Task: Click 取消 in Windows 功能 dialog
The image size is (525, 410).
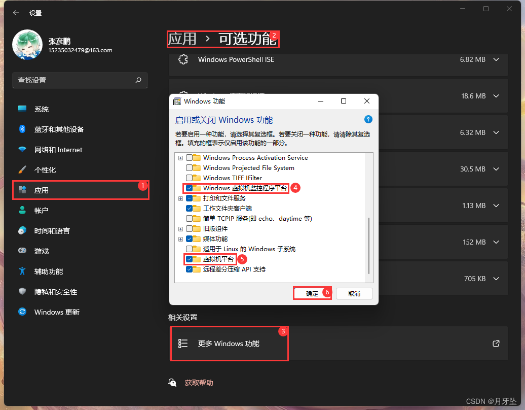Action: tap(354, 293)
